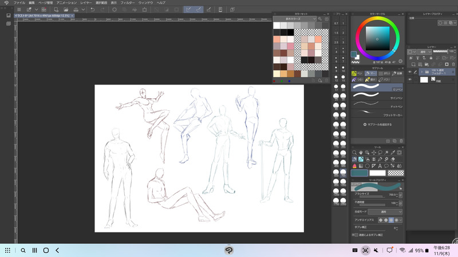Toggle visibility of the paper layer
This screenshot has width=458, height=257.
point(409,81)
